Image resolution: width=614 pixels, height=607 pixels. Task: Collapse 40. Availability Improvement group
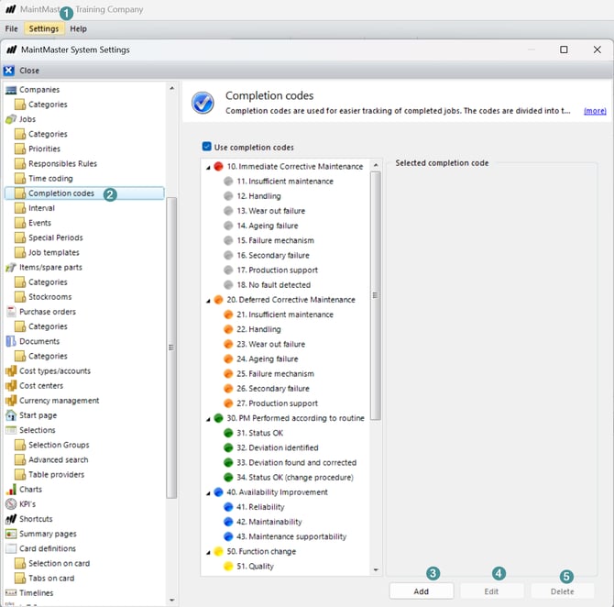[x=208, y=493]
